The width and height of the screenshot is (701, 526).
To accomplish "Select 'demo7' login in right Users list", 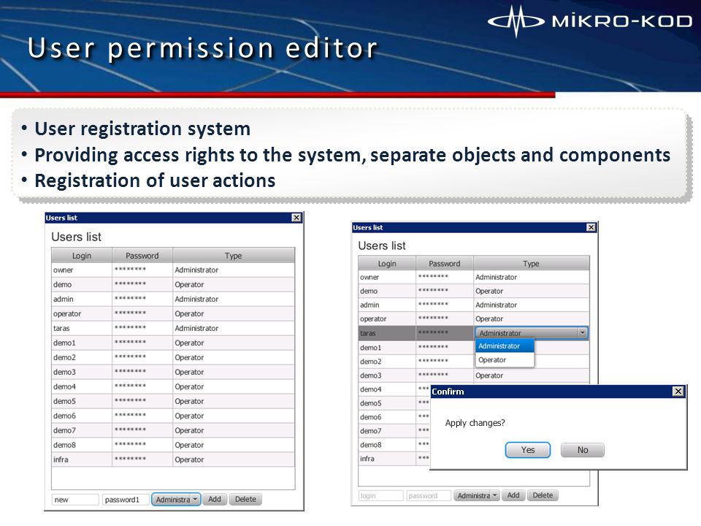I will [371, 431].
